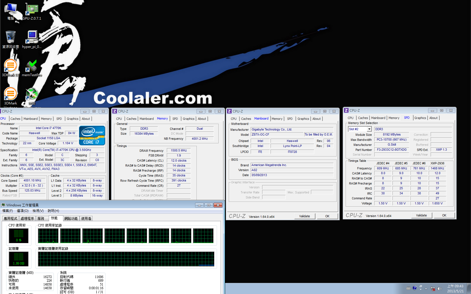Click Validate in SPD CPU-Z window
The image size is (471, 294).
[x=422, y=215]
